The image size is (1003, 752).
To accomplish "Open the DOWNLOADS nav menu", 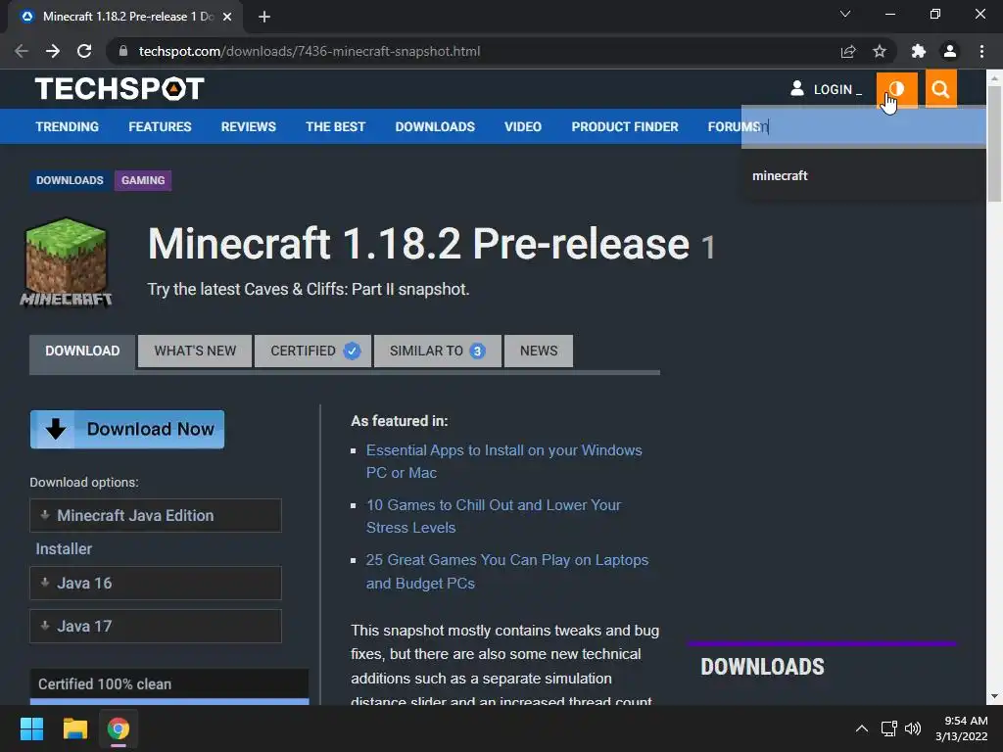I will tap(435, 126).
